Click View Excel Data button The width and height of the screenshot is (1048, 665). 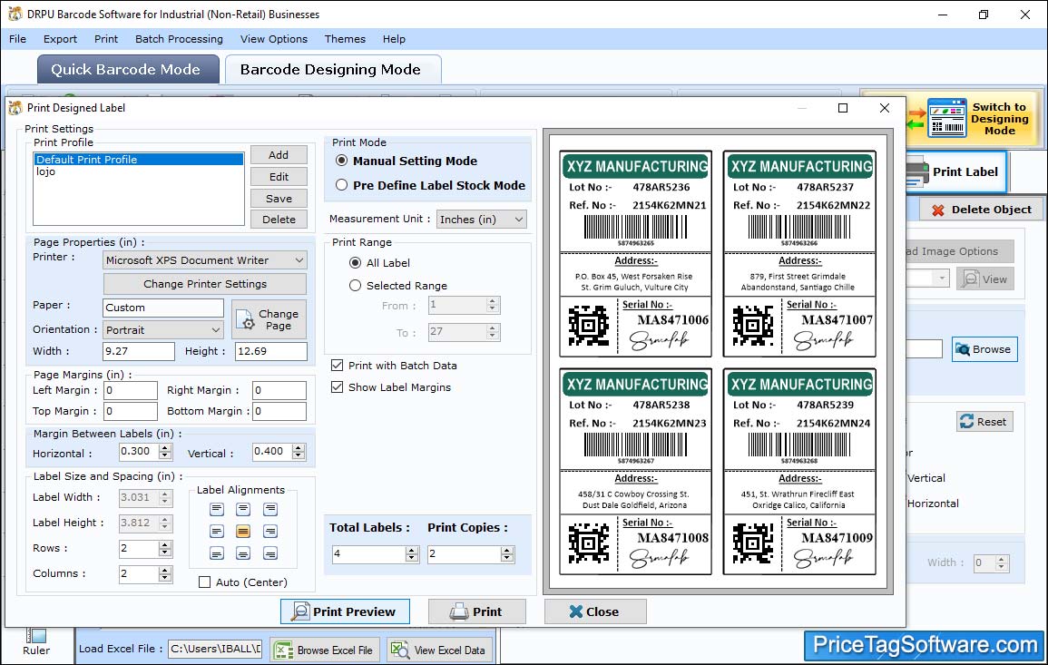point(440,650)
